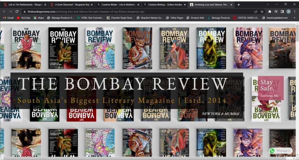Open a new browser tab
Screen dimensions: 299x160
tap(238, 5)
